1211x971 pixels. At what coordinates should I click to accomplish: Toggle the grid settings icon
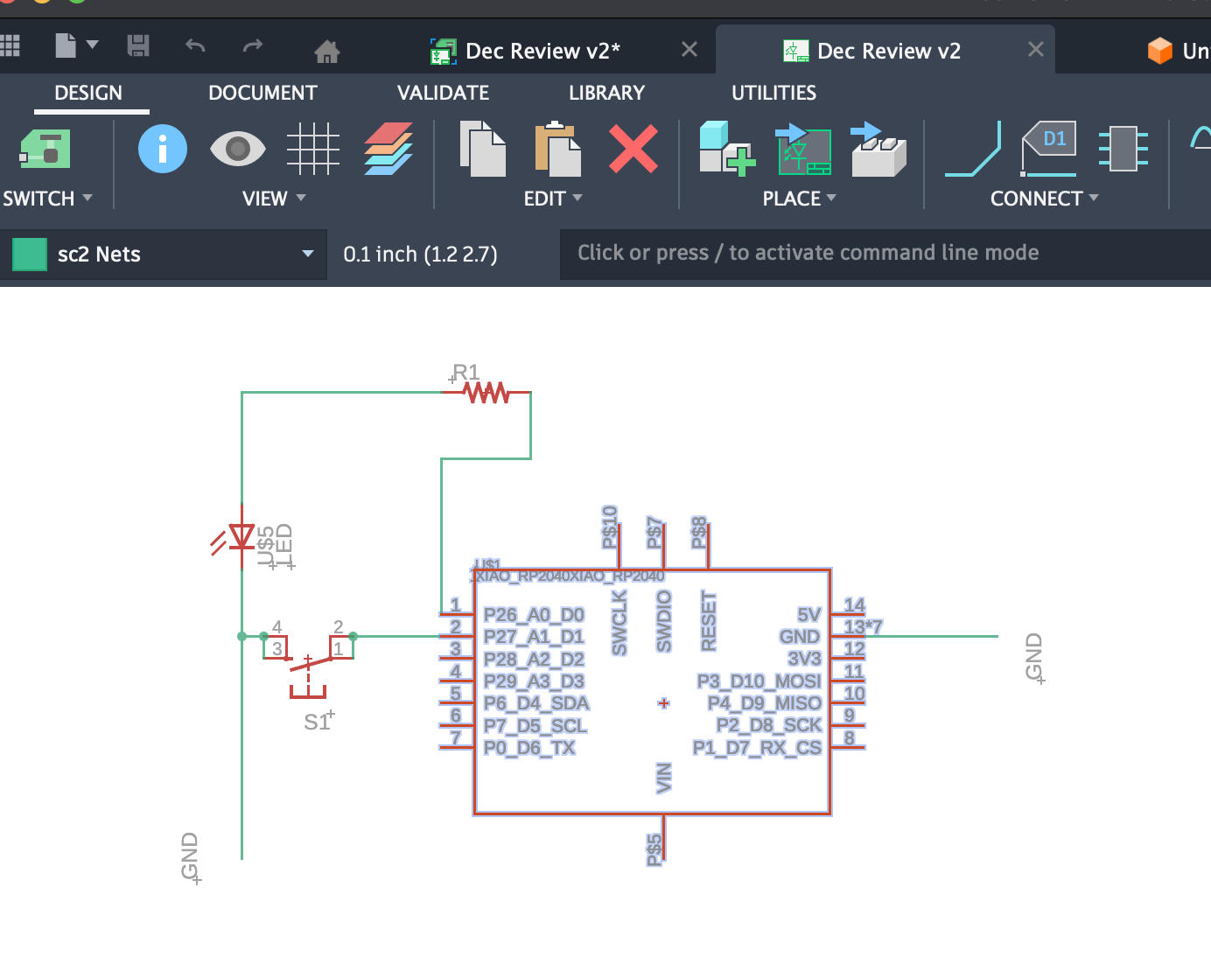312,149
